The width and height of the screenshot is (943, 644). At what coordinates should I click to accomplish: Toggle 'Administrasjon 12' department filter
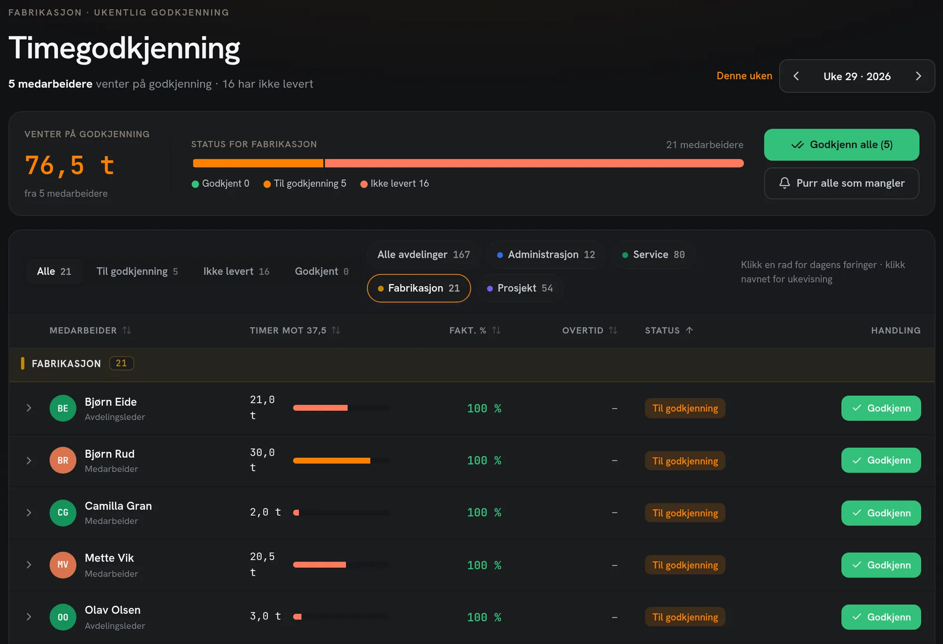(x=546, y=254)
